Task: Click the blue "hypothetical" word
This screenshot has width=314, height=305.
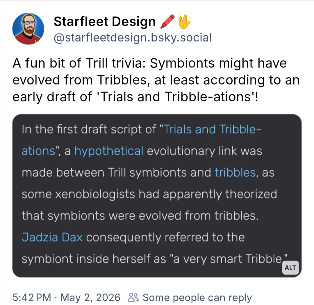Action: [109, 151]
